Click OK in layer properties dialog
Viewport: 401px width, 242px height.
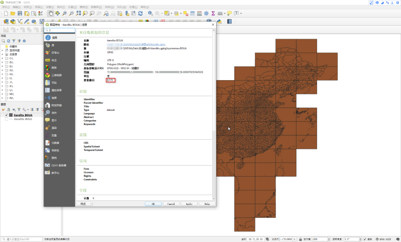[153, 204]
